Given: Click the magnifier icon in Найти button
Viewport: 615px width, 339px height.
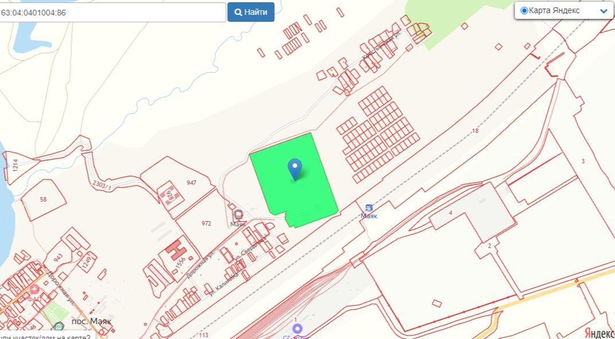Looking at the screenshot, I should 238,12.
